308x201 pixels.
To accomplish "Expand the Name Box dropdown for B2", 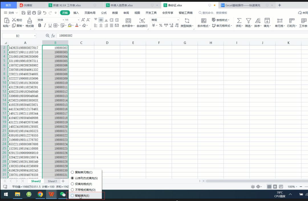I will 35,36.
